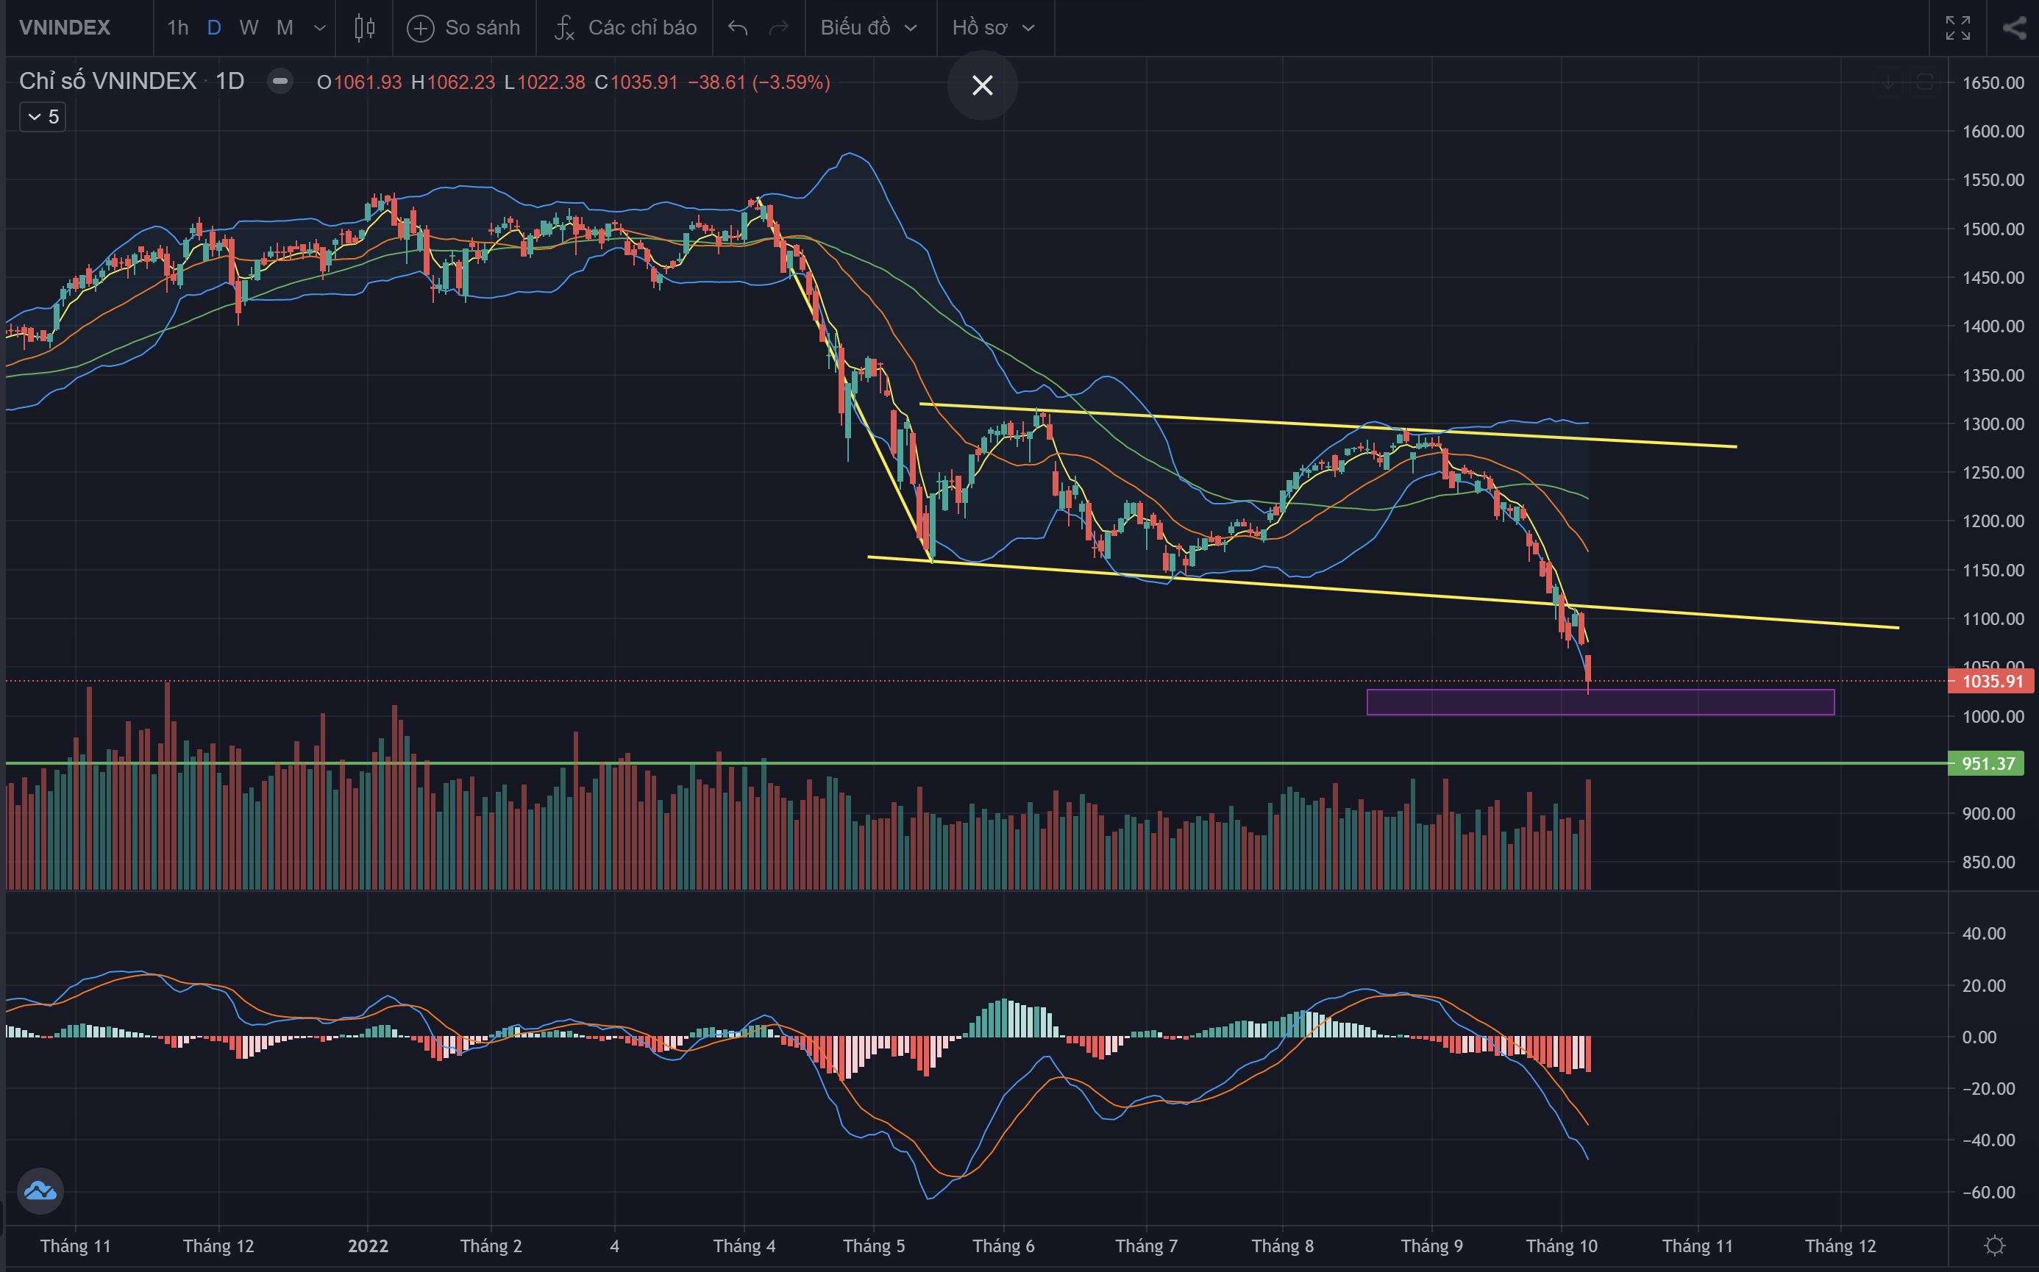Click the Chỉ số VNINDEX chart title
Screen dimensions: 2039x1272
tap(107, 82)
